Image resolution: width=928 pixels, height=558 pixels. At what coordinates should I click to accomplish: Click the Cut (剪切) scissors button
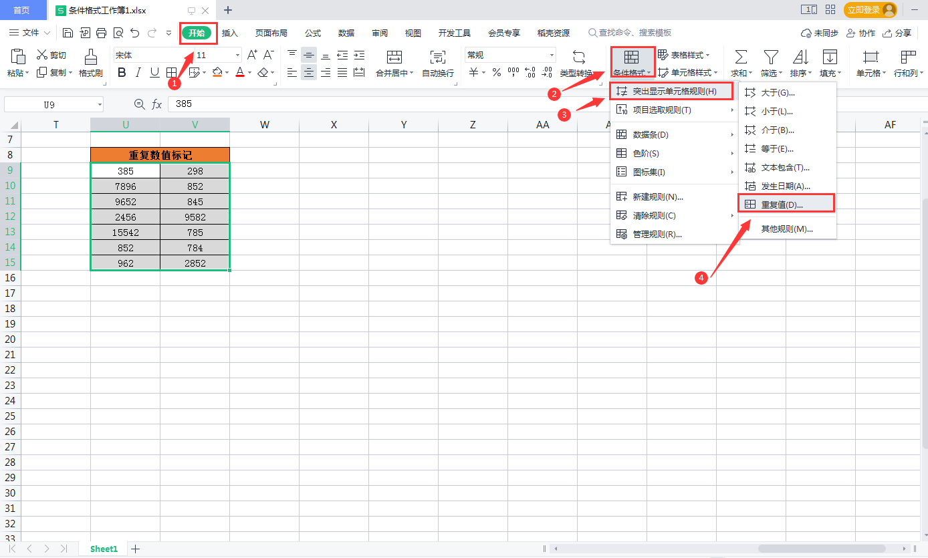pos(51,55)
